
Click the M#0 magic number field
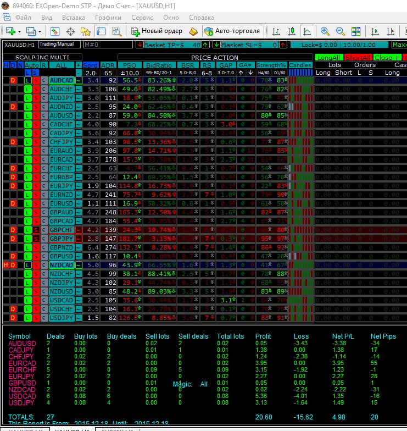coord(108,45)
